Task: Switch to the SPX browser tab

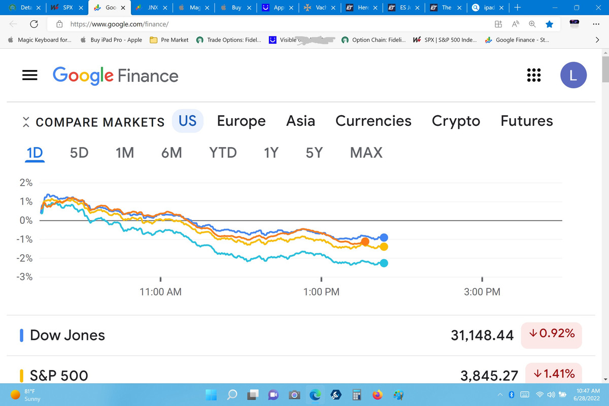Action: [x=66, y=8]
